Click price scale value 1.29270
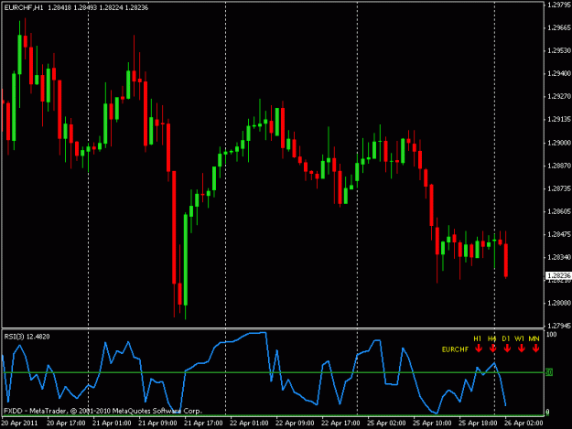The image size is (572, 429). pos(559,96)
